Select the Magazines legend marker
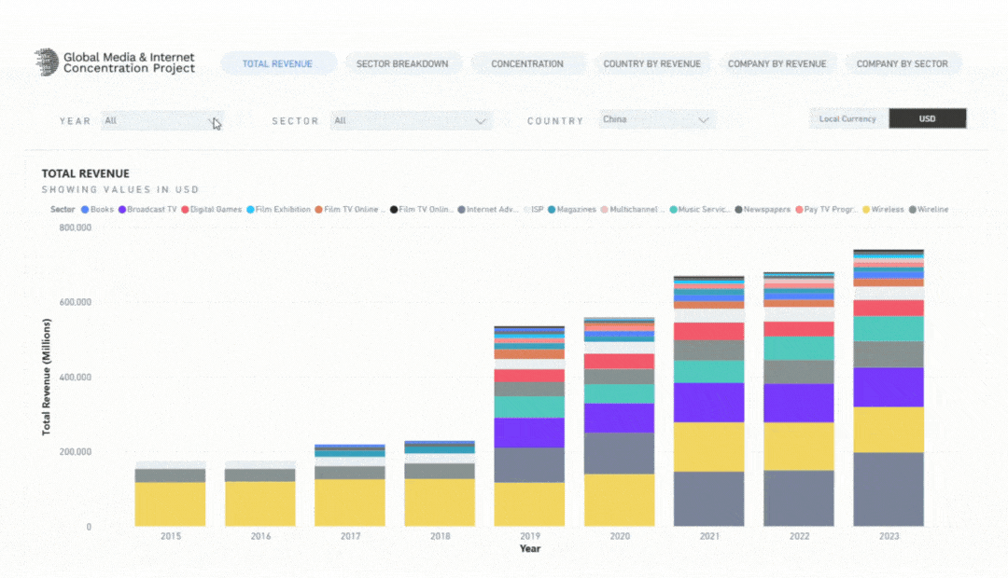Screen dimensions: 1008x578 552,210
